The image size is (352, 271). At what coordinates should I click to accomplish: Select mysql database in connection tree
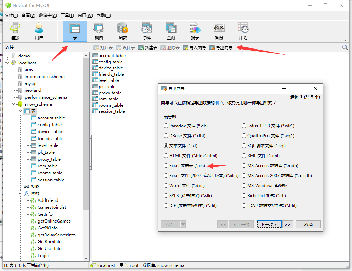point(30,84)
